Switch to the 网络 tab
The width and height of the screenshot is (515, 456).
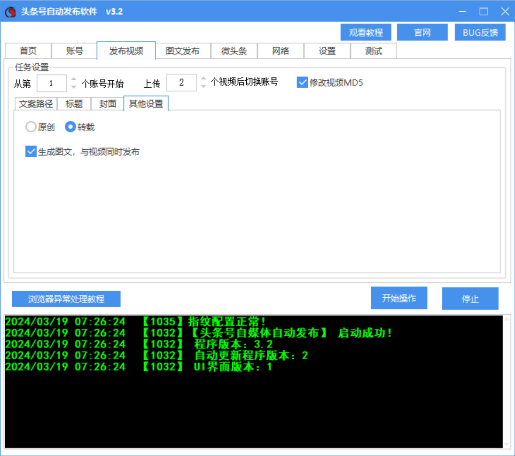click(x=281, y=51)
